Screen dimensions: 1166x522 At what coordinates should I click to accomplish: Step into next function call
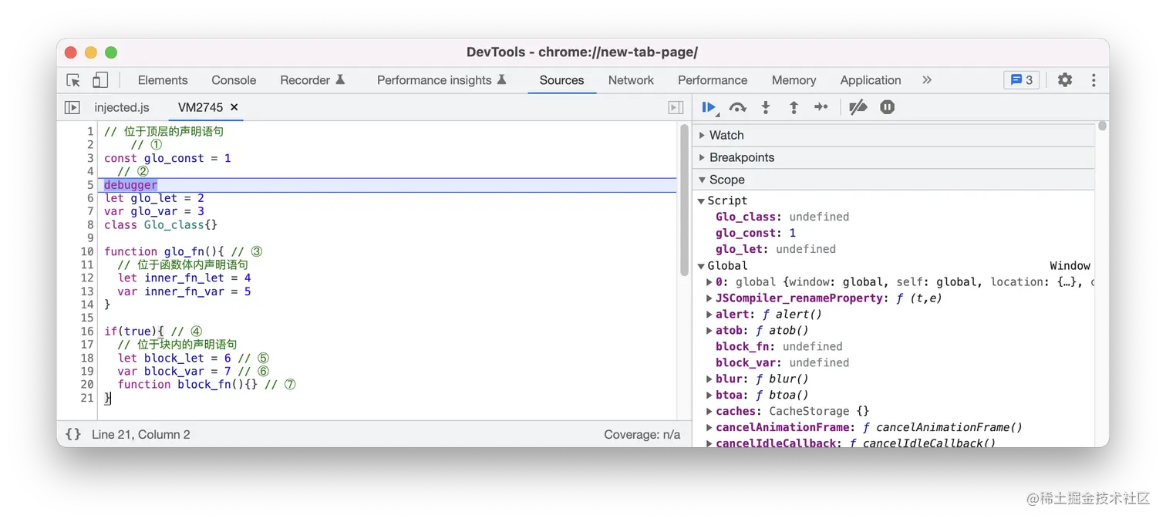pos(766,107)
